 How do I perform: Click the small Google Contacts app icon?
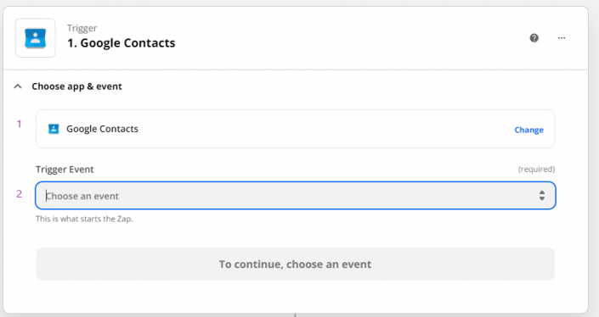click(54, 129)
